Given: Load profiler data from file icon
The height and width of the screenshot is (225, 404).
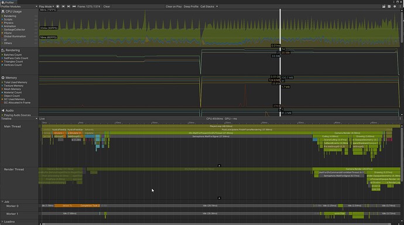Looking at the screenshot, I should [384, 6].
